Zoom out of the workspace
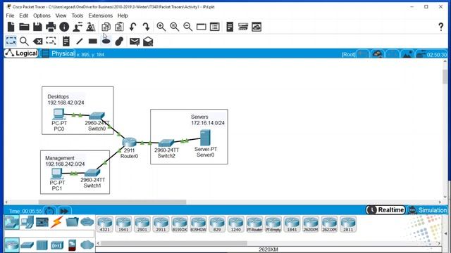Screen dimensions: 451x253 tap(188, 27)
